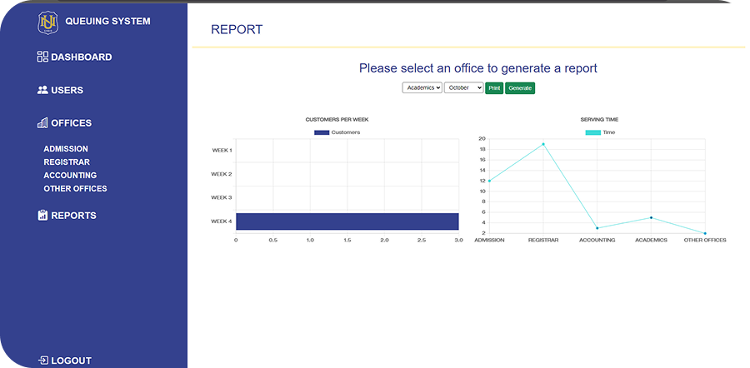750x368 pixels.
Task: Click the Reports clipboard icon
Action: tap(42, 215)
